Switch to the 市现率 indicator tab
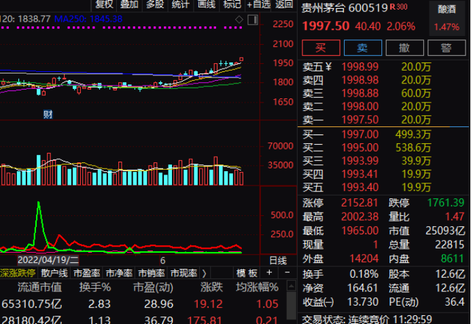The height and width of the screenshot is (324, 471). click(184, 273)
